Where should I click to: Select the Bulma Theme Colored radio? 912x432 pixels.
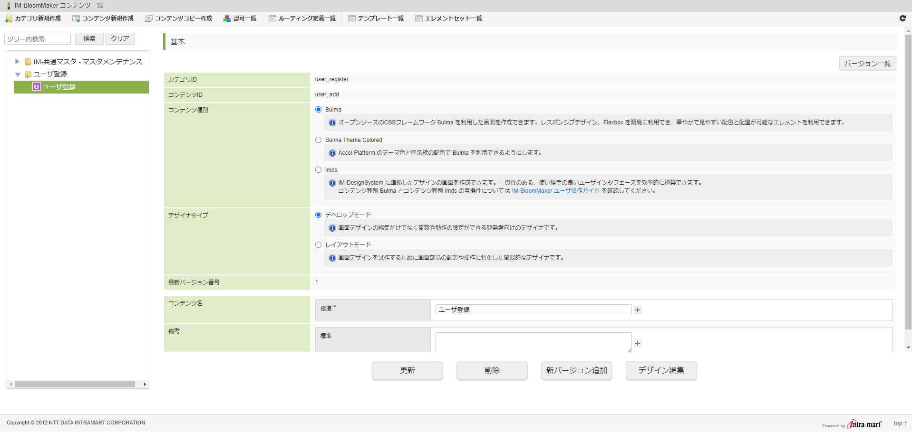coord(319,140)
